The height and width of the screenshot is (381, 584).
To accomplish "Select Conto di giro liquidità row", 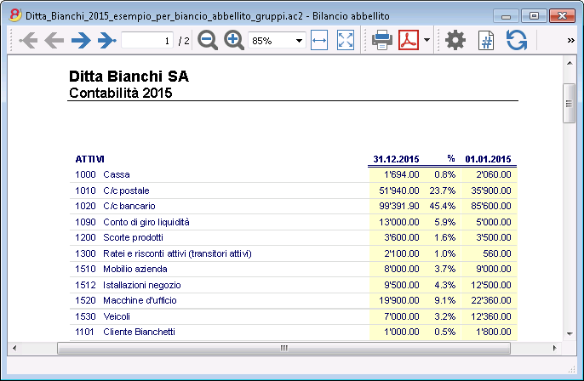I will 293,222.
